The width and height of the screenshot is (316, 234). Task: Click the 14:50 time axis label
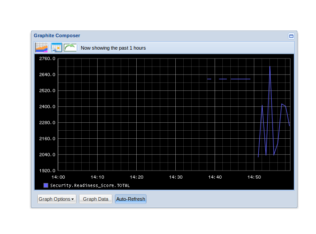click(254, 177)
